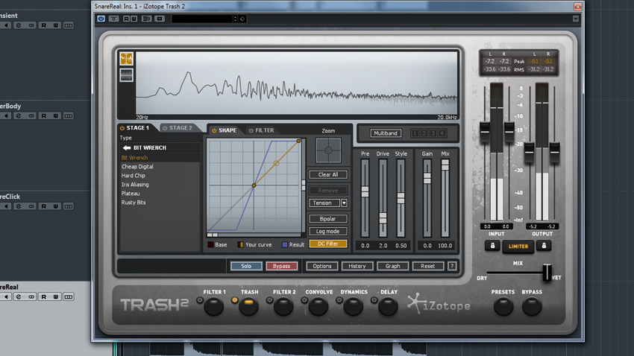634x356 pixels.
Task: Open edit channel 'e' on reReal track
Action: coord(18,296)
